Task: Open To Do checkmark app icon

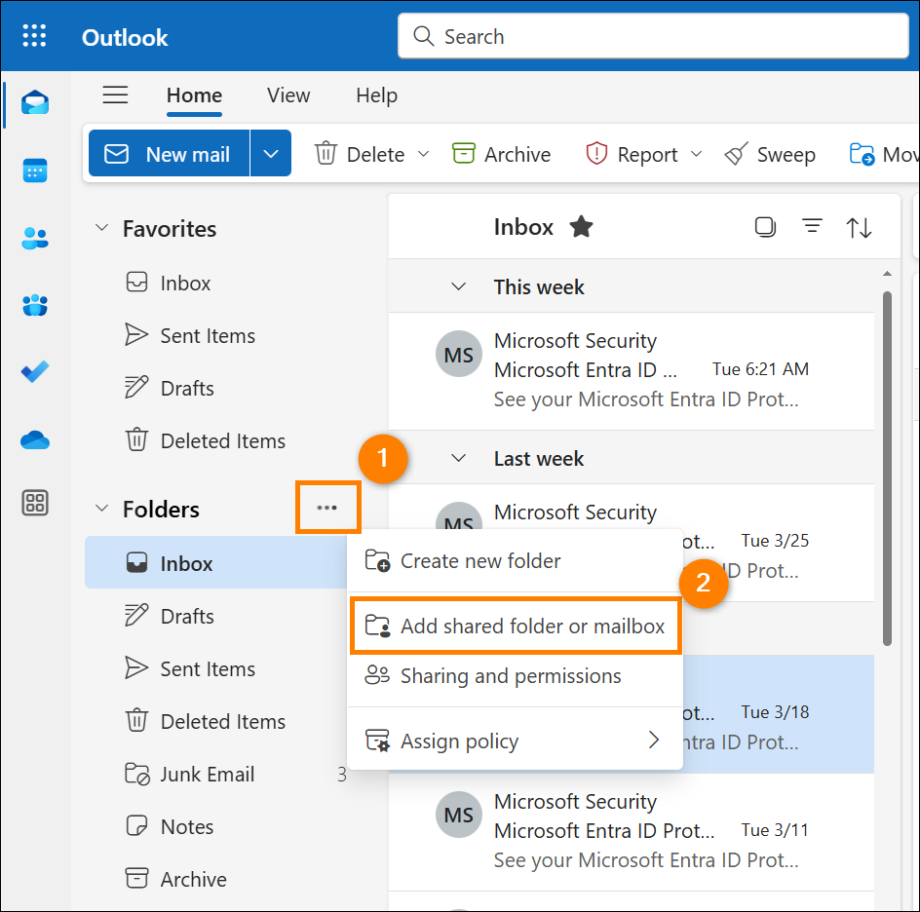Action: pyautogui.click(x=35, y=372)
